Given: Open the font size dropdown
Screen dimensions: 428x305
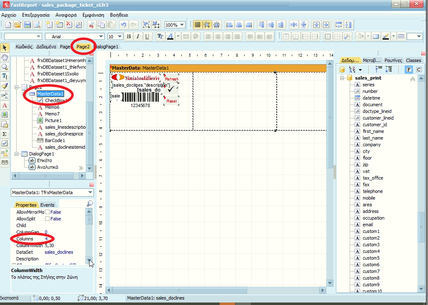Looking at the screenshot, I should (x=120, y=36).
